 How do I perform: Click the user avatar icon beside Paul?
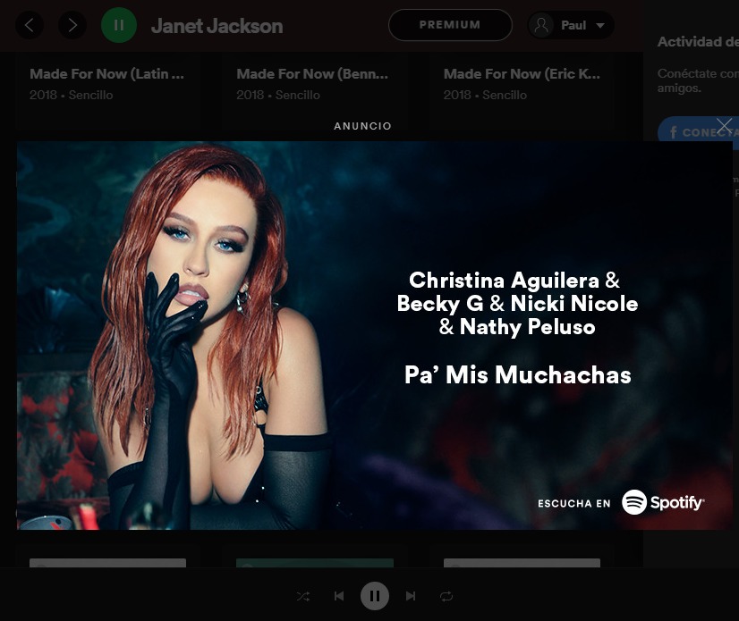click(541, 25)
